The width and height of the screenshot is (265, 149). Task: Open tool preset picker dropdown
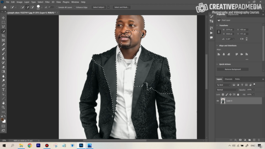click(x=16, y=7)
